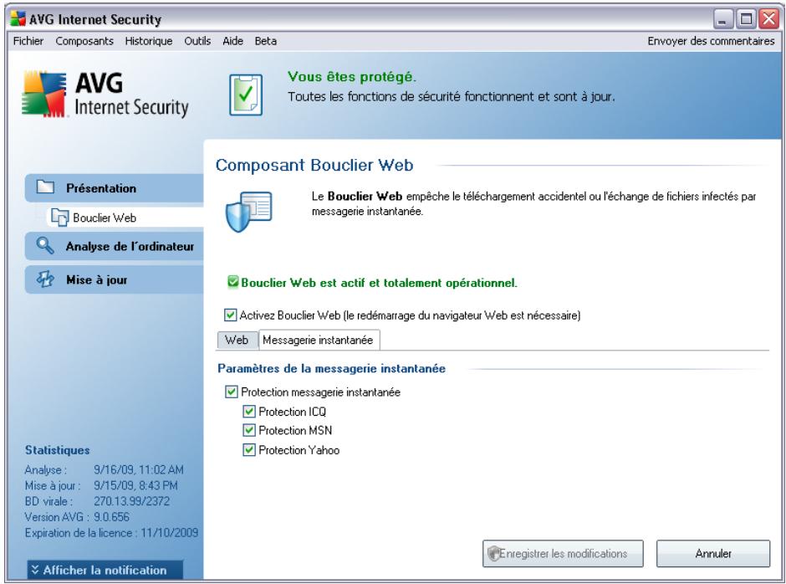Viewport: 786px width, 584px height.
Task: Click the Vous êtes protégé status text
Action: click(x=351, y=77)
